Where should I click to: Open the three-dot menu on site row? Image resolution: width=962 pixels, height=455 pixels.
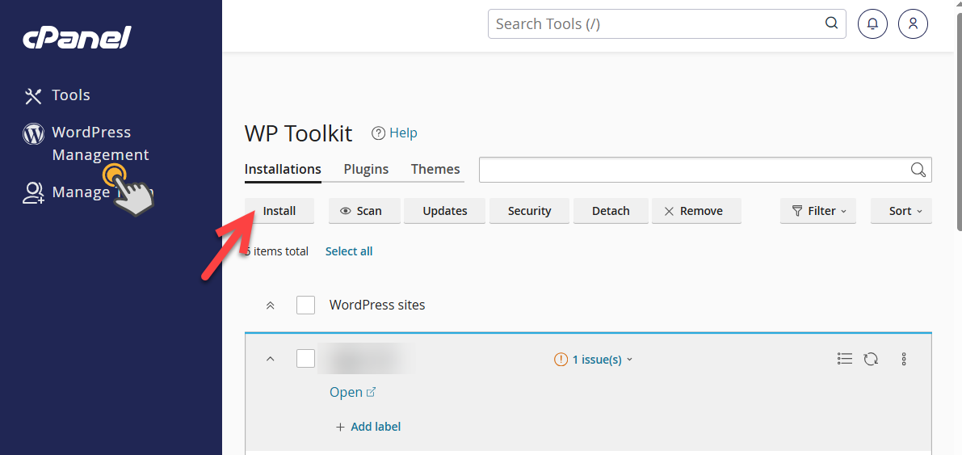[x=904, y=359]
